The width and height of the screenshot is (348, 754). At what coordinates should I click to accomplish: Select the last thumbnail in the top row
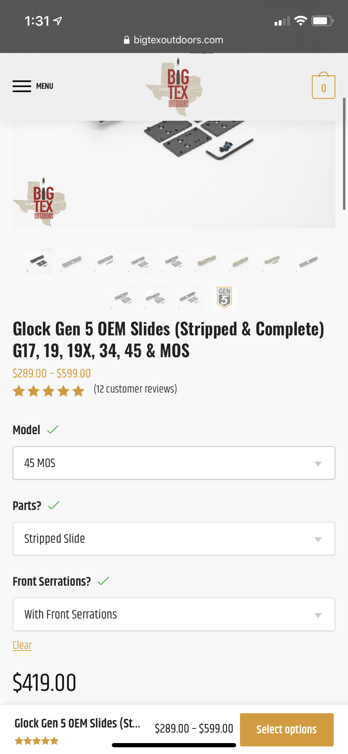pos(308,261)
